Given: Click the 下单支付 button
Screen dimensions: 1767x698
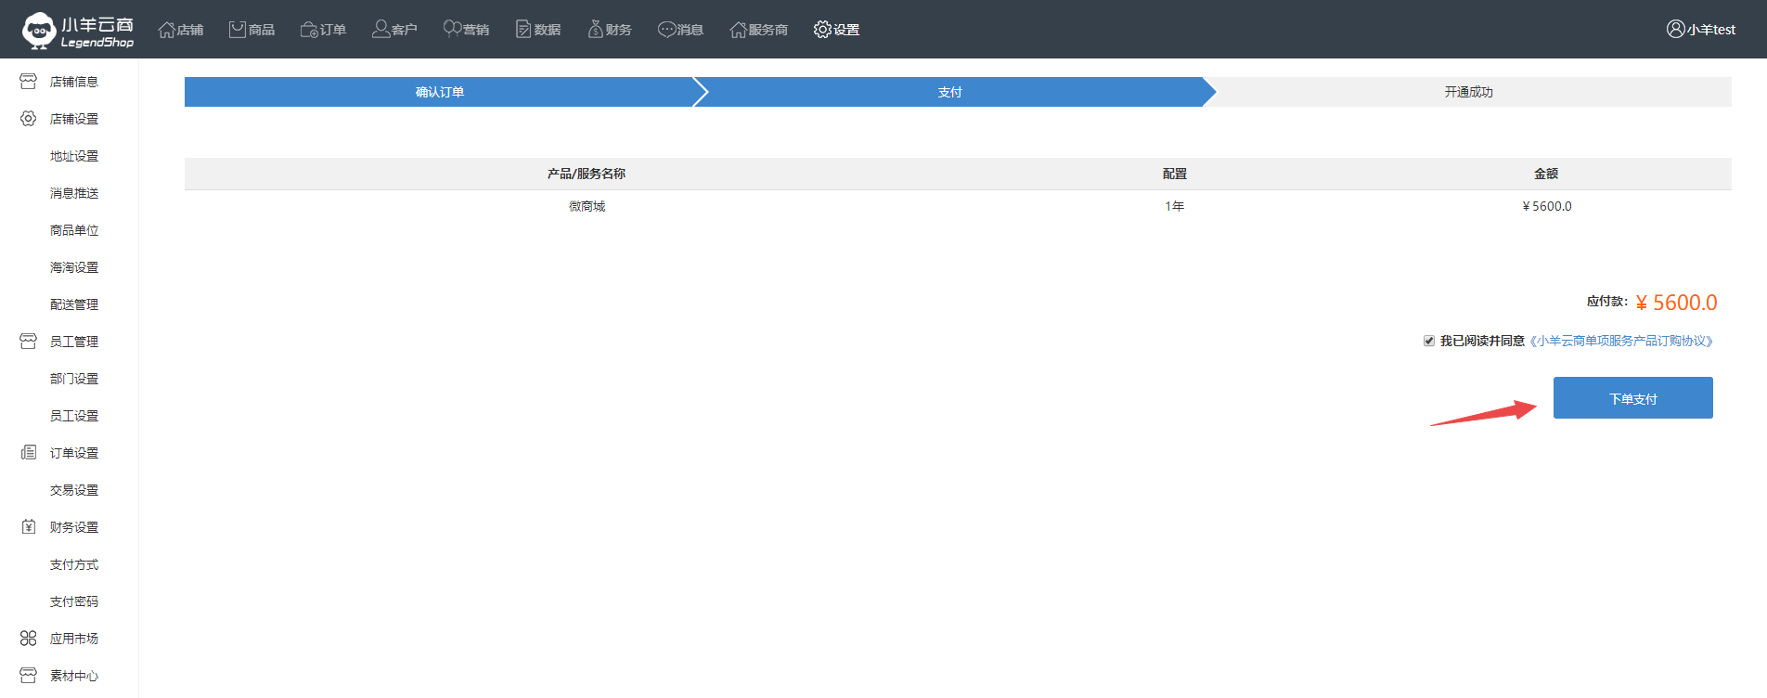Looking at the screenshot, I should coord(1632,398).
